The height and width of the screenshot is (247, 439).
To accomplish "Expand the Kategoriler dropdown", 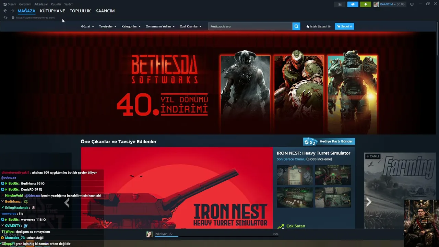I will pyautogui.click(x=131, y=26).
